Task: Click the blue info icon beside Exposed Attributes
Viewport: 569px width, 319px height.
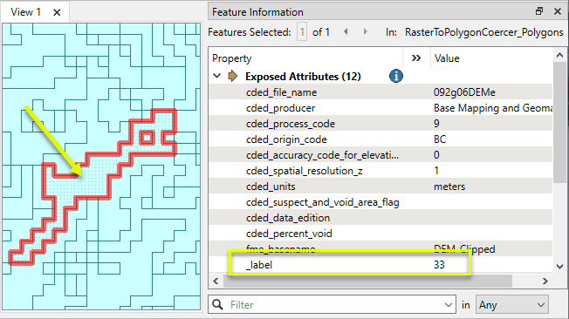Action: tap(396, 76)
